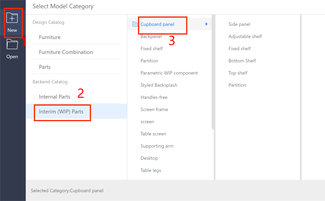
Task: Choose the Adjustable shelf subcategory
Action: tap(245, 36)
